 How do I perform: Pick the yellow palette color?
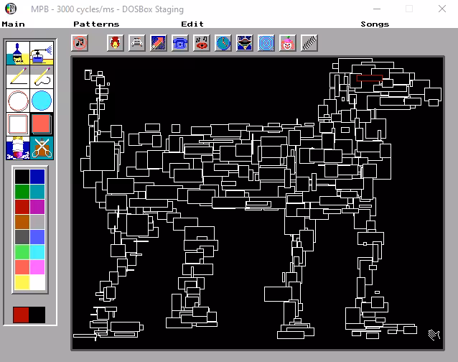coord(22,282)
